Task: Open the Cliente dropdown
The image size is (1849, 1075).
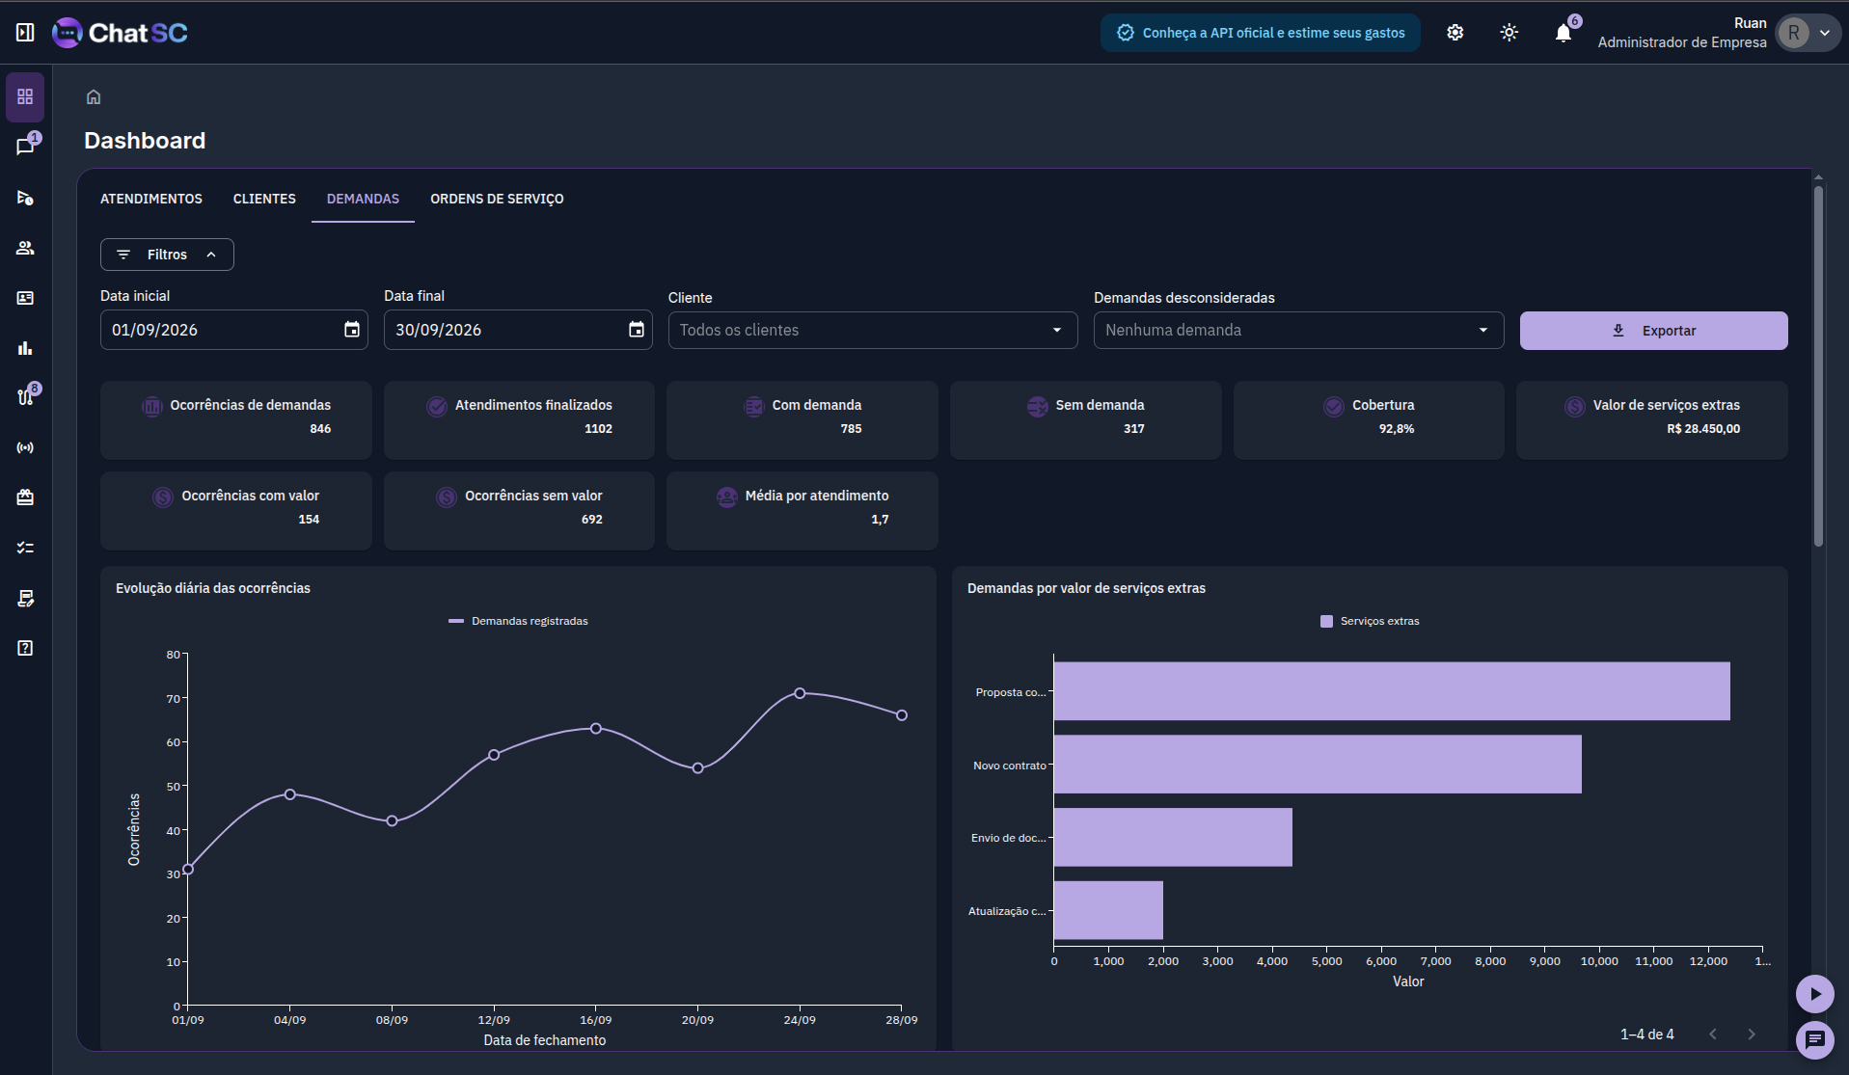Action: (x=872, y=330)
